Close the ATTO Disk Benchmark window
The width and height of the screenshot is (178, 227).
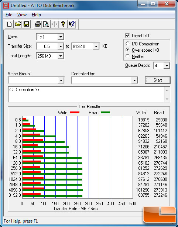[167, 4]
